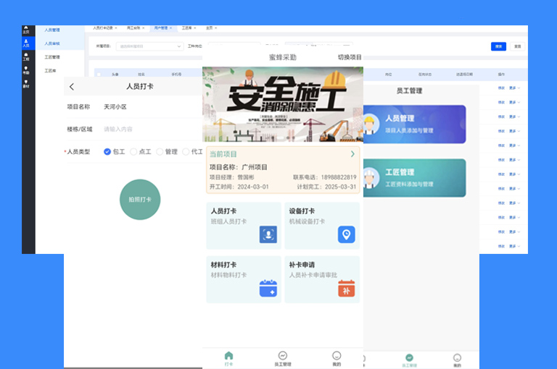Click the round 拍照打卡 button

(140, 200)
